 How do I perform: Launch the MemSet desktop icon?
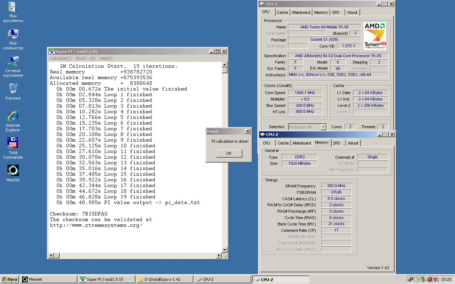pyautogui.click(x=13, y=173)
